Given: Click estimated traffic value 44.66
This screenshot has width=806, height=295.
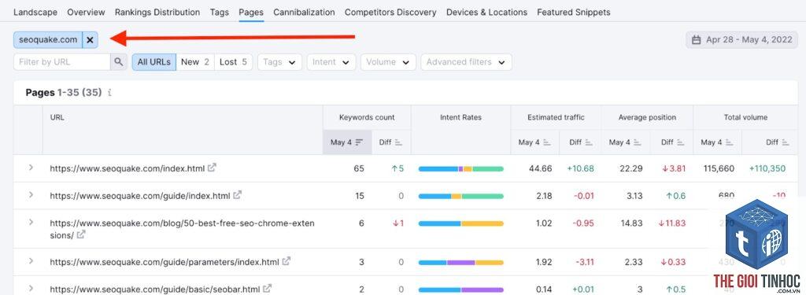Looking at the screenshot, I should (540, 168).
